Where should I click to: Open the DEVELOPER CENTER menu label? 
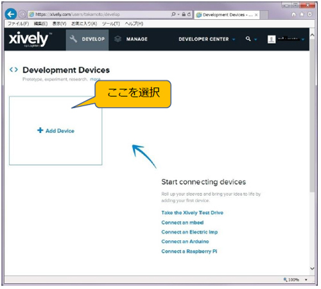[x=204, y=39]
